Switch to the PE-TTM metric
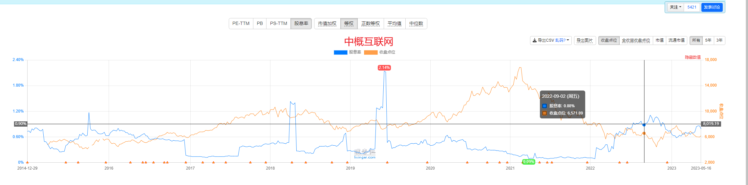 (241, 24)
